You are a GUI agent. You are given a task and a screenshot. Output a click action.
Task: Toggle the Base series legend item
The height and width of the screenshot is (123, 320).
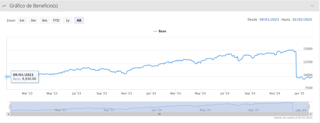160,31
